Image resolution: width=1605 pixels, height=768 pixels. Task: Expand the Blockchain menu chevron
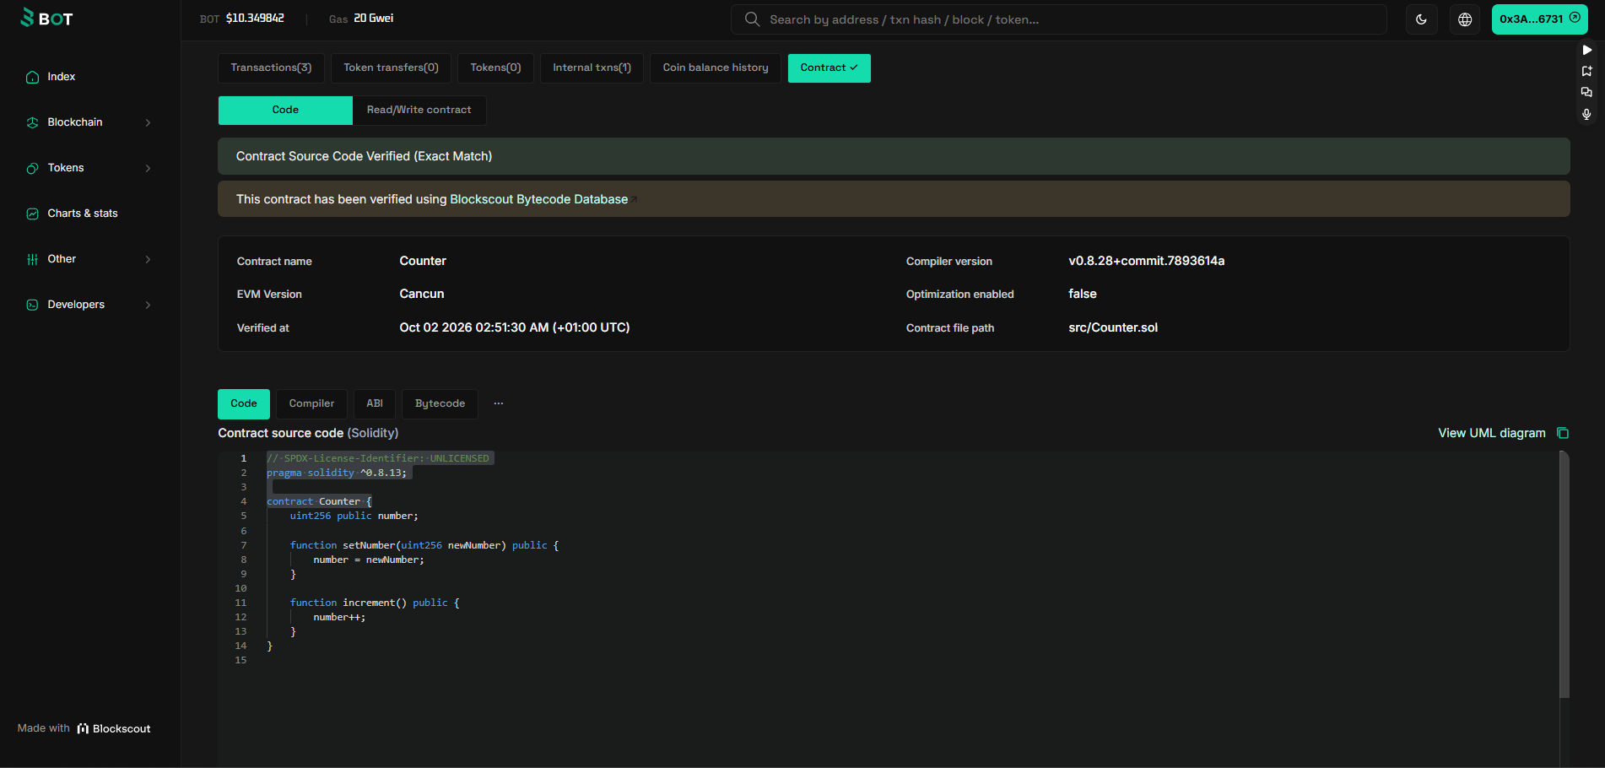pos(148,122)
